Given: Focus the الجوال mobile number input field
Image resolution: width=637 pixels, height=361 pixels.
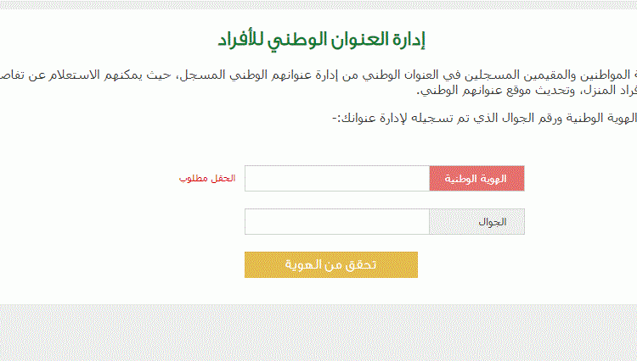Looking at the screenshot, I should click(x=337, y=222).
